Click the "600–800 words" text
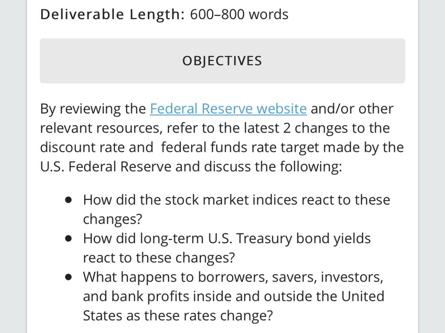The image size is (445, 333). (239, 14)
